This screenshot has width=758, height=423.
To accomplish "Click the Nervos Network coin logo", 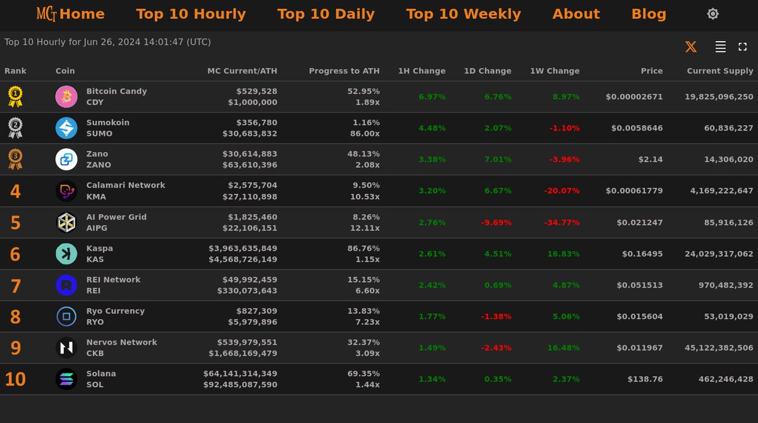I will tap(66, 348).
